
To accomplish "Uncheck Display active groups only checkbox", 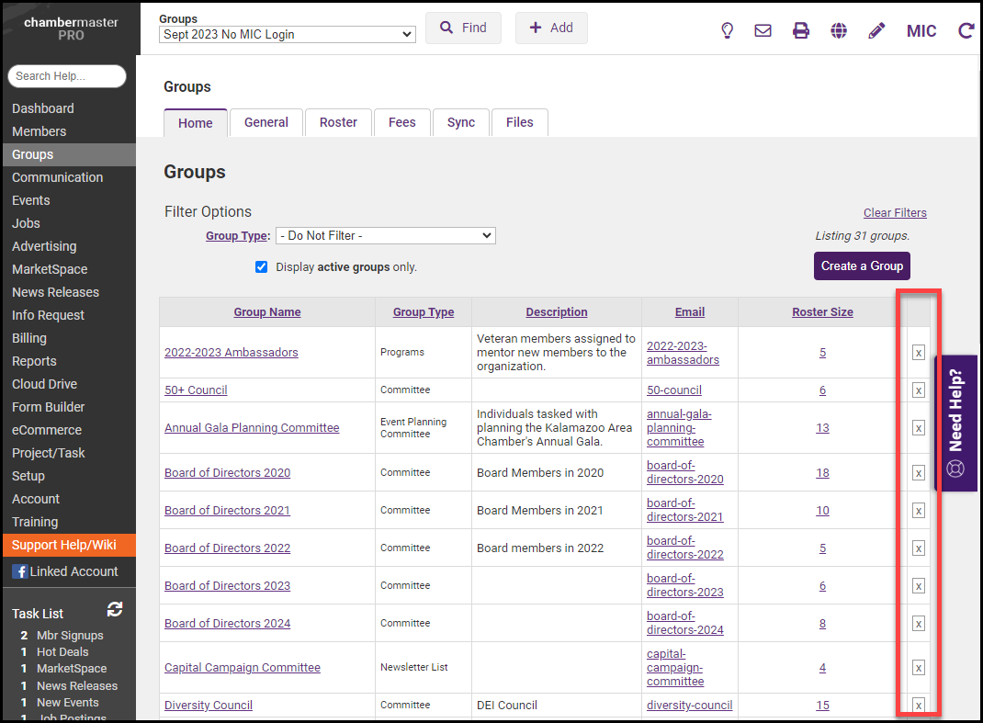I will point(262,267).
